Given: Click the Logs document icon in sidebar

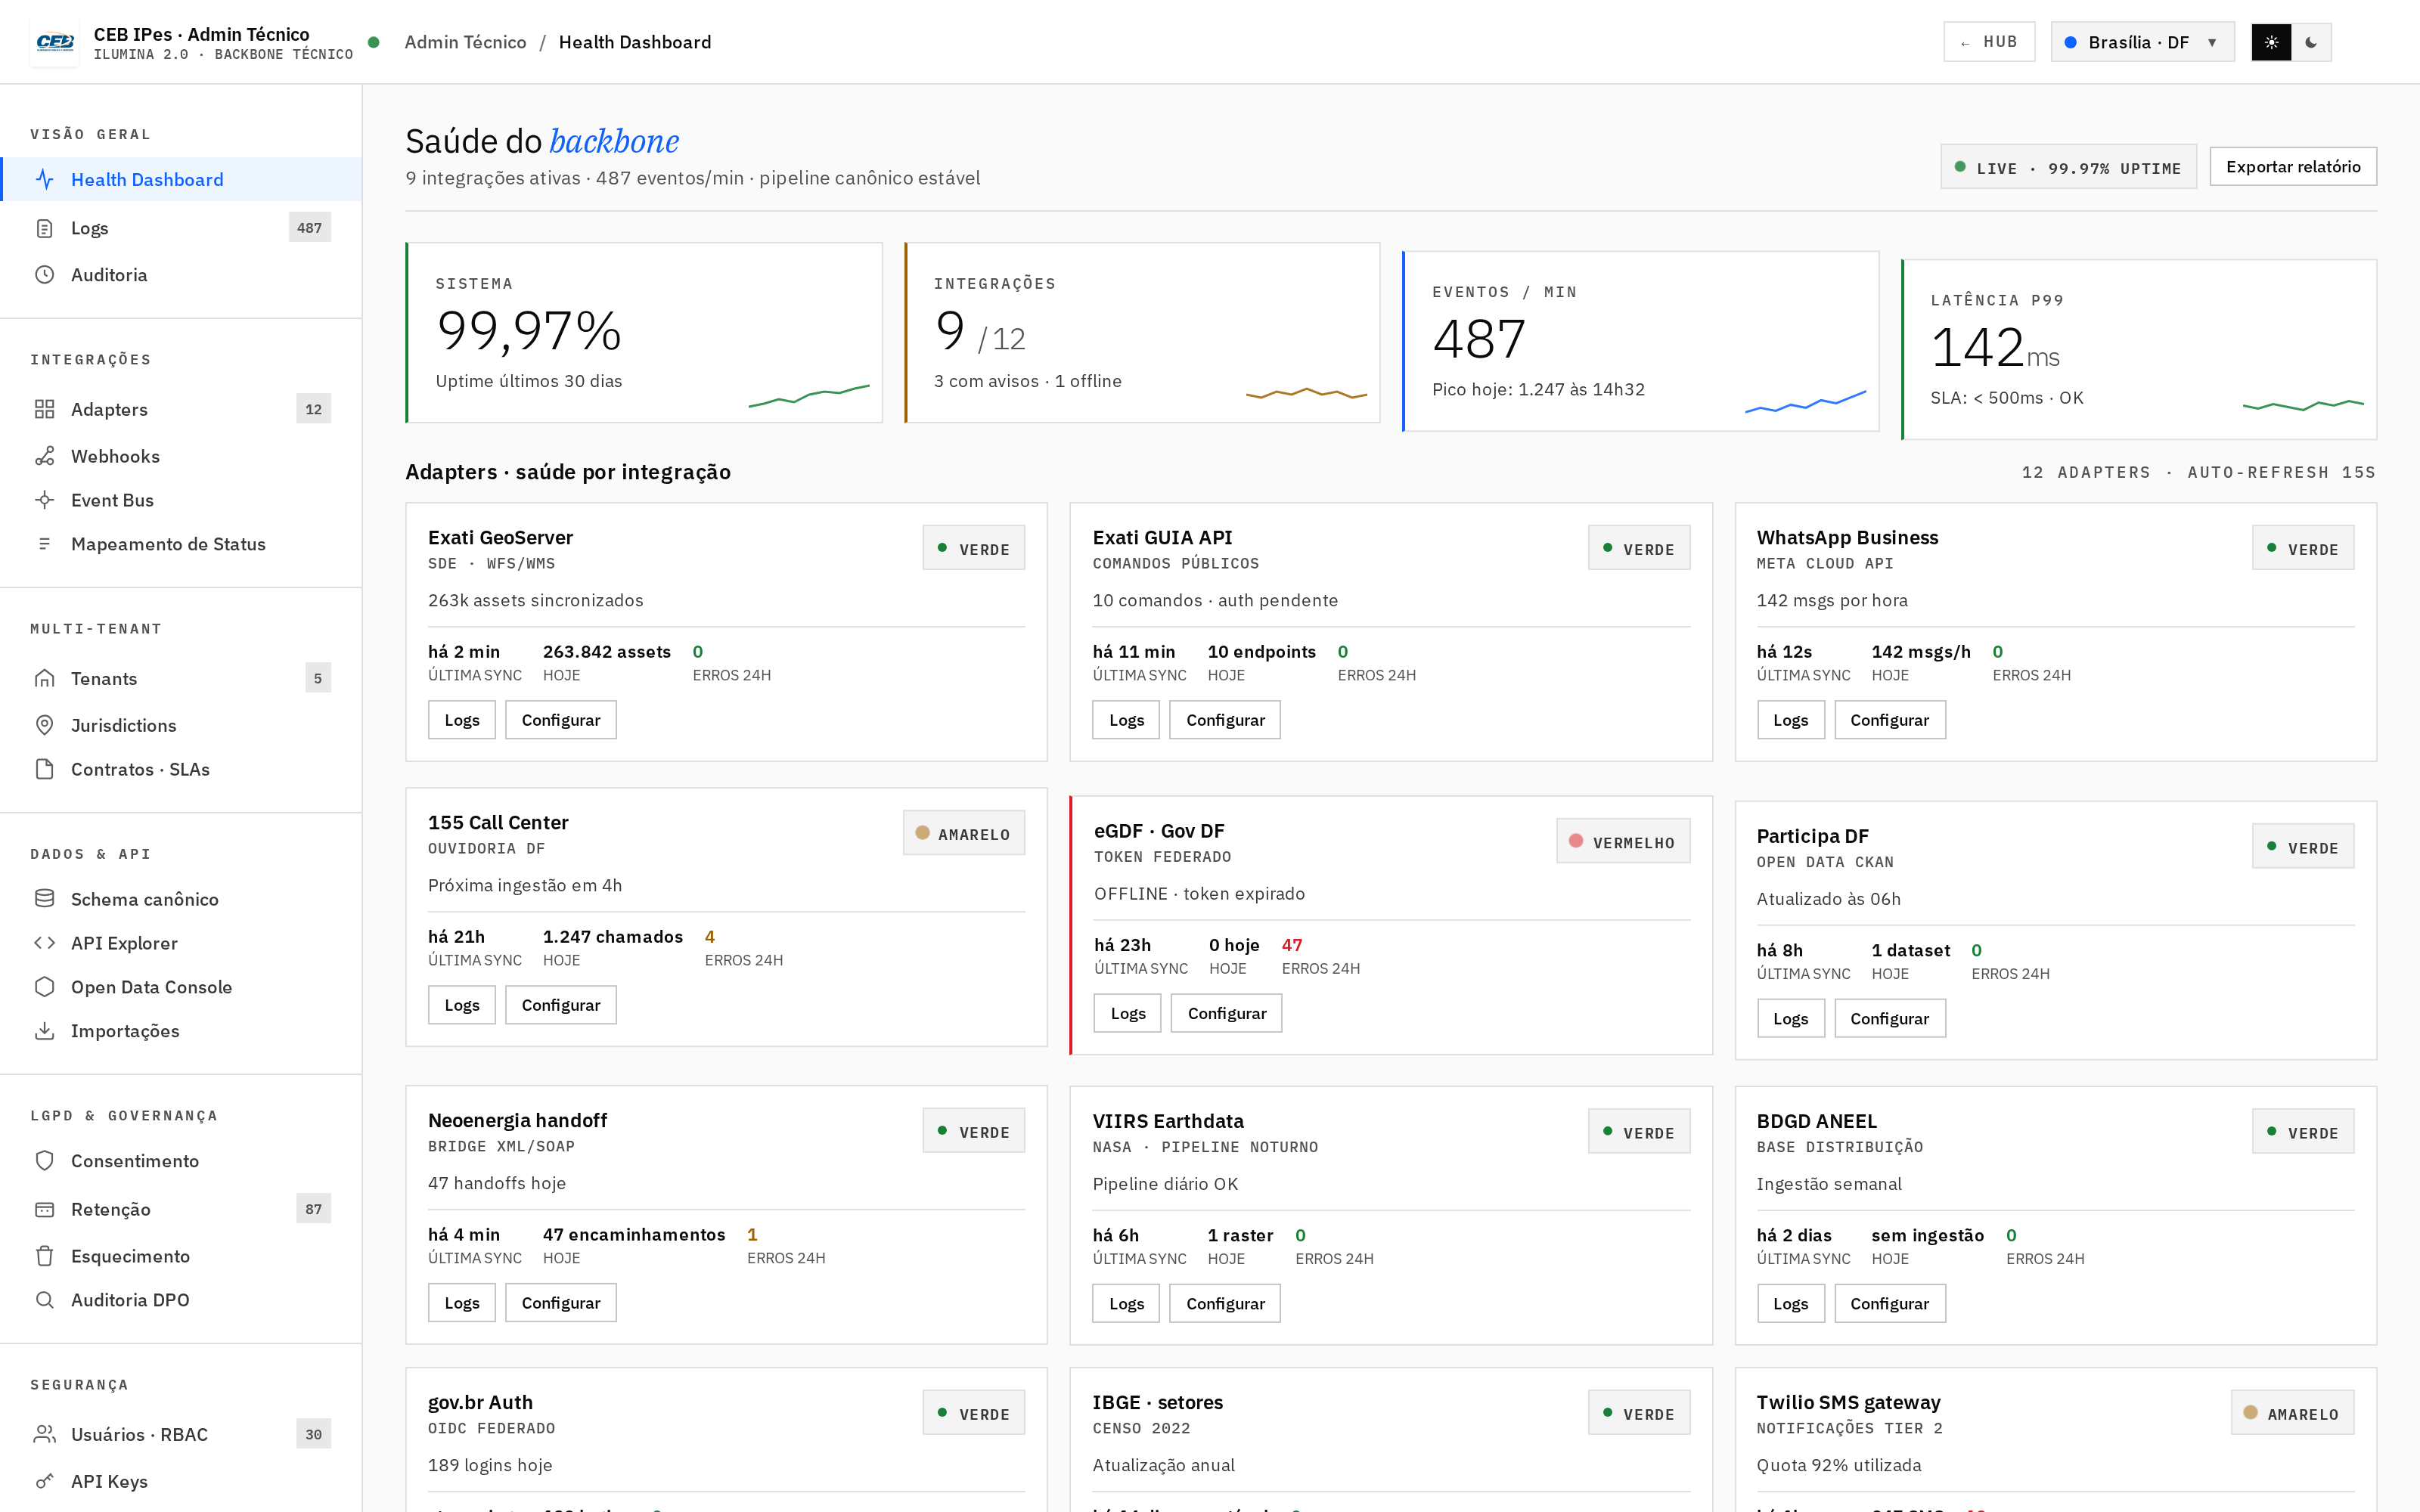Looking at the screenshot, I should pos(45,228).
